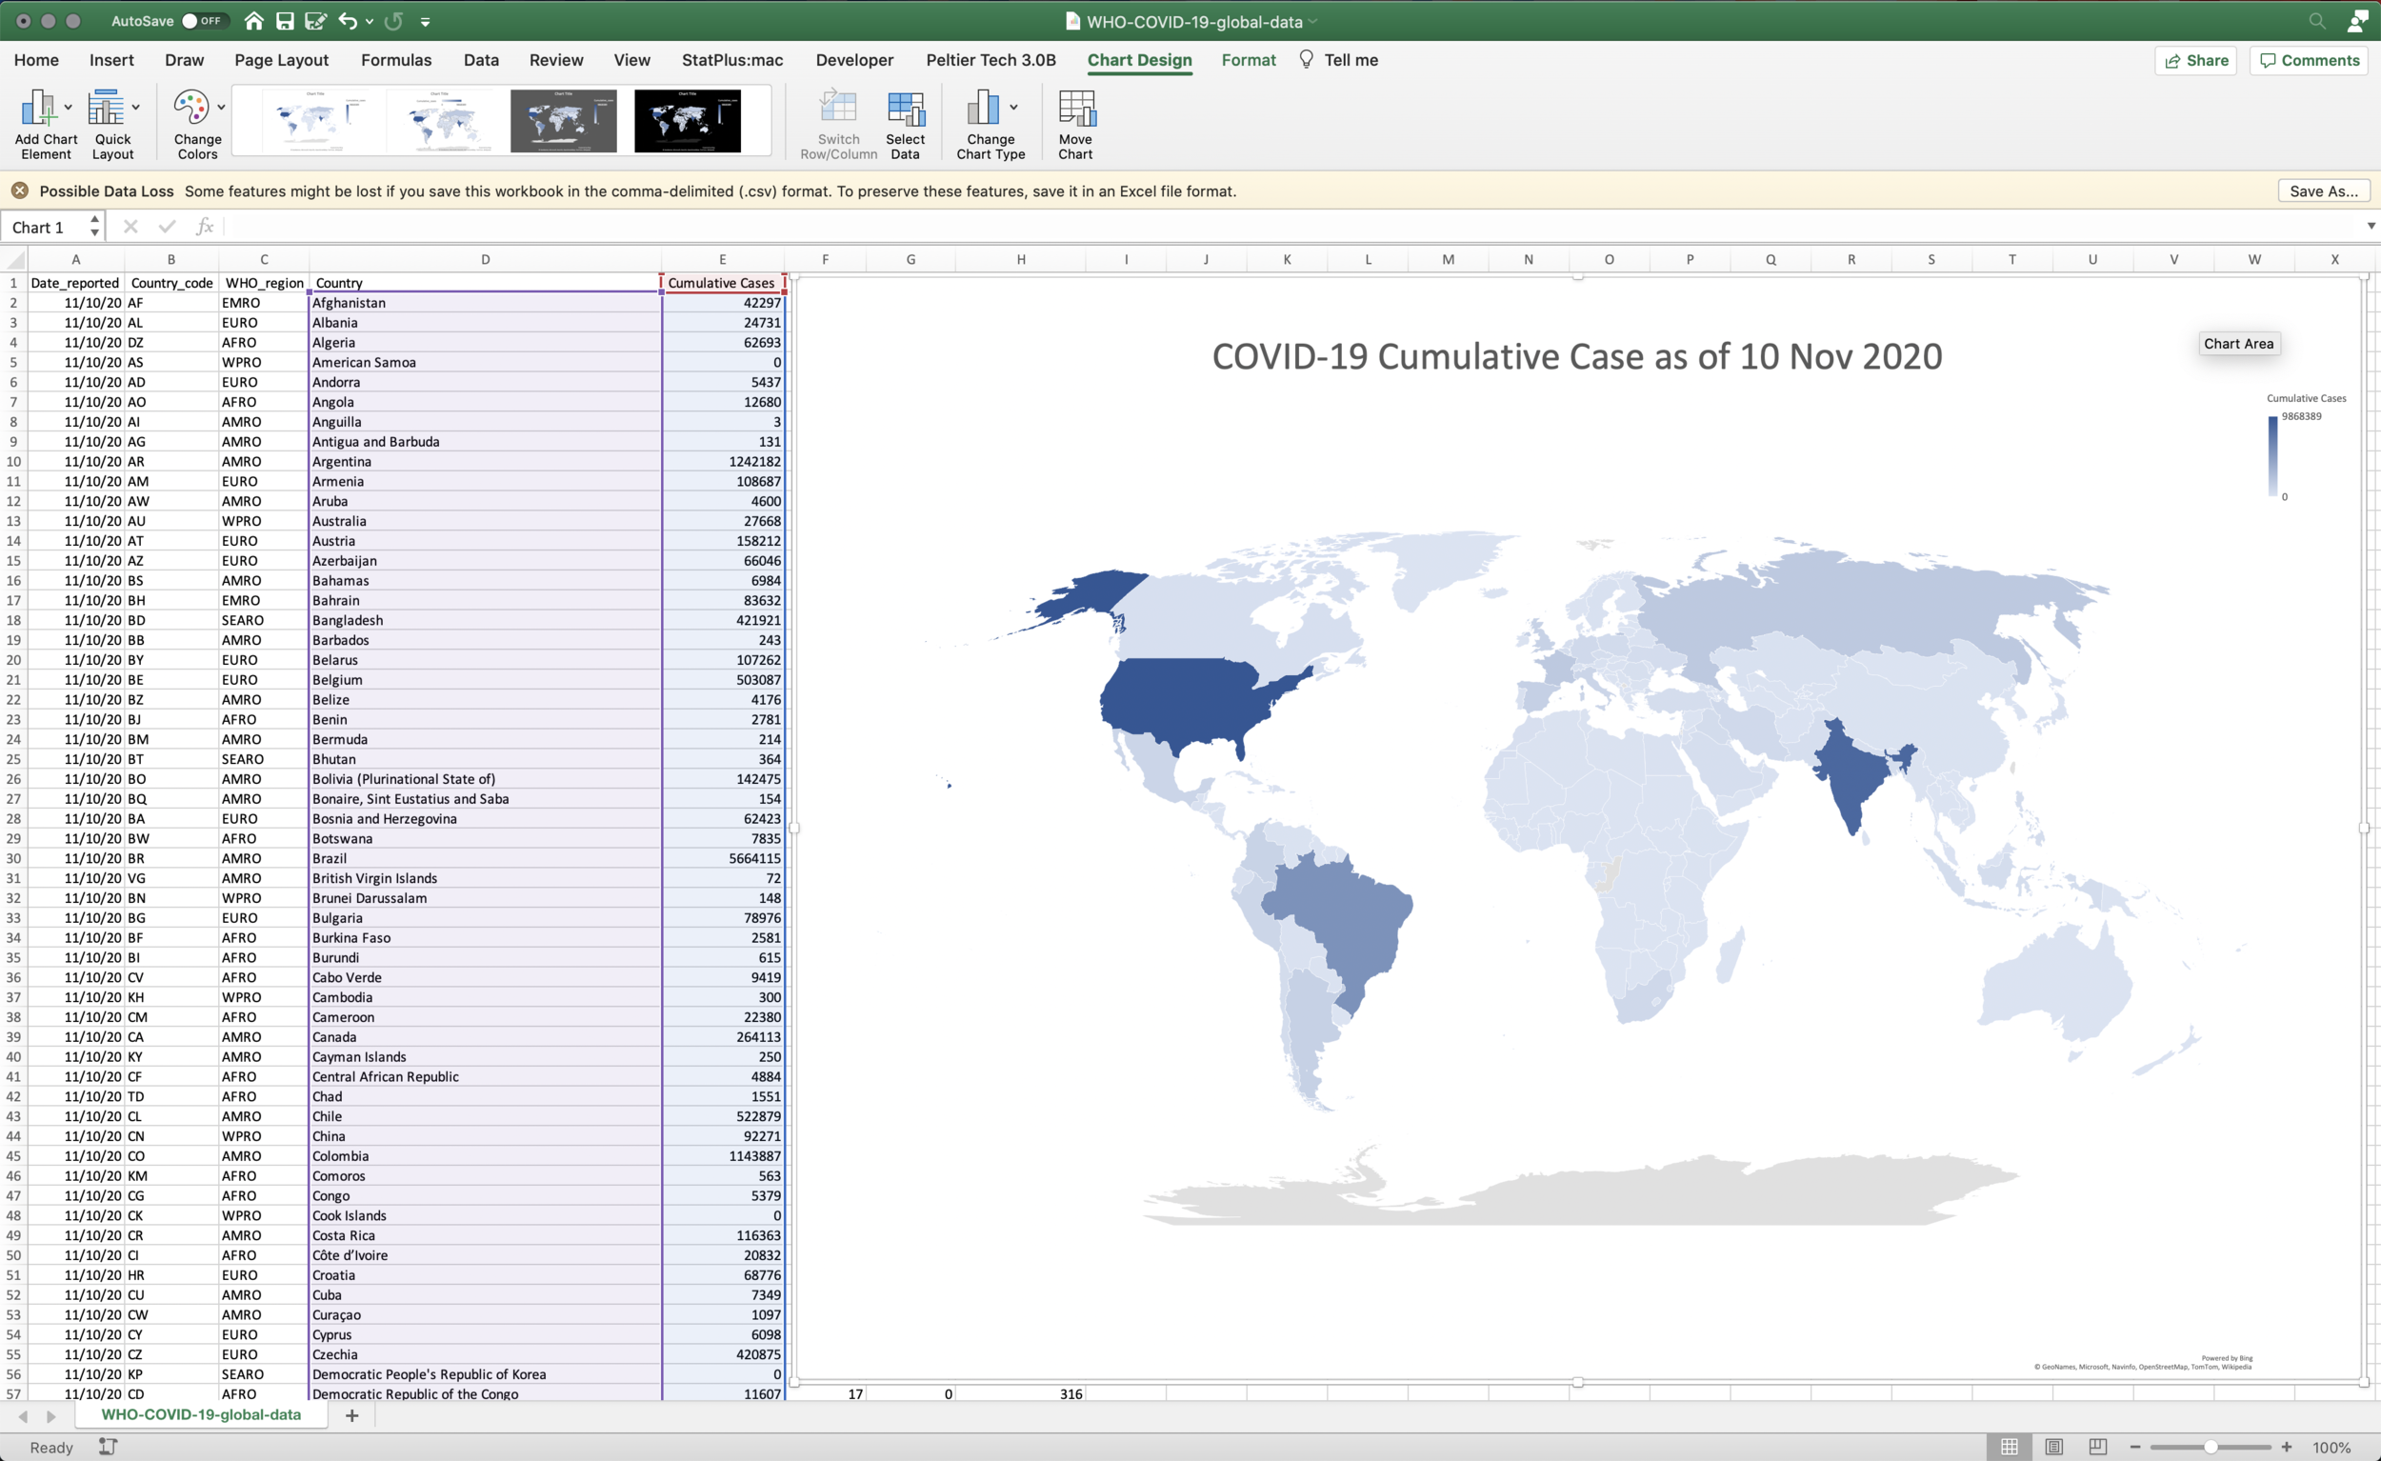Screen dimensions: 2381x1461
Task: Open the Customize Quick Access Toolbar dropdown
Action: [x=425, y=21]
